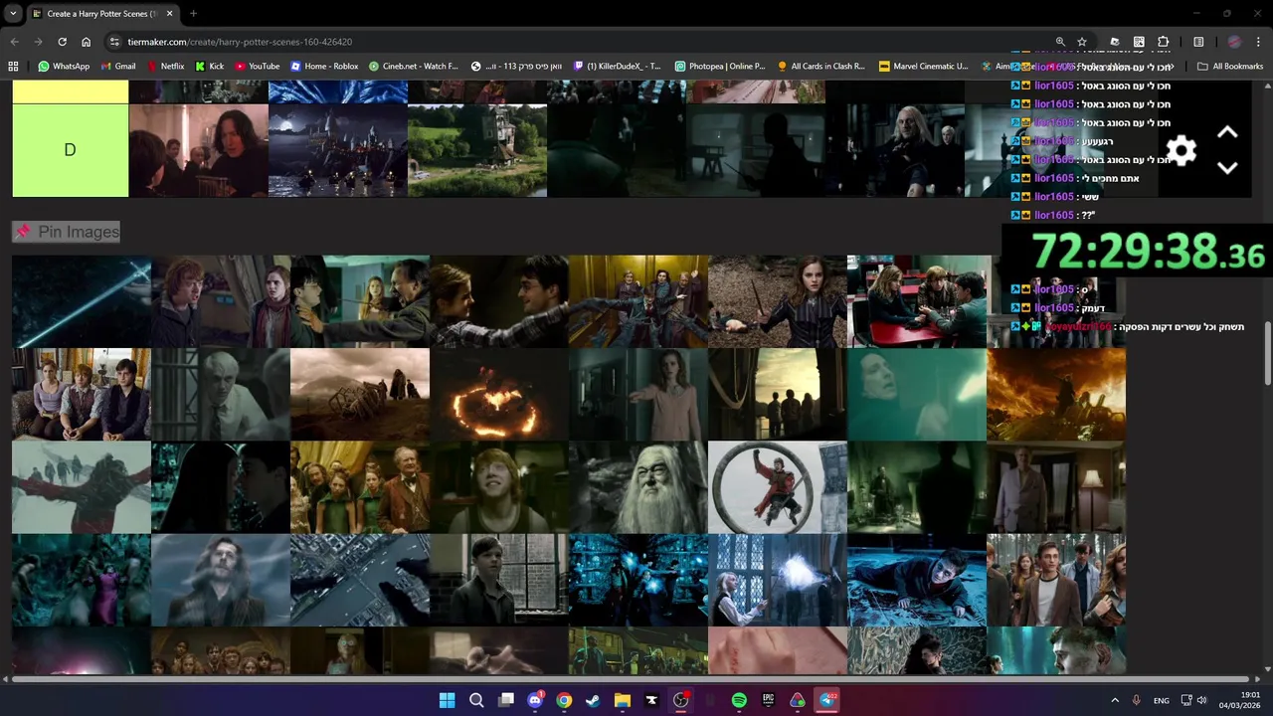
Task: Move the D tier row down
Action: pyautogui.click(x=1227, y=168)
